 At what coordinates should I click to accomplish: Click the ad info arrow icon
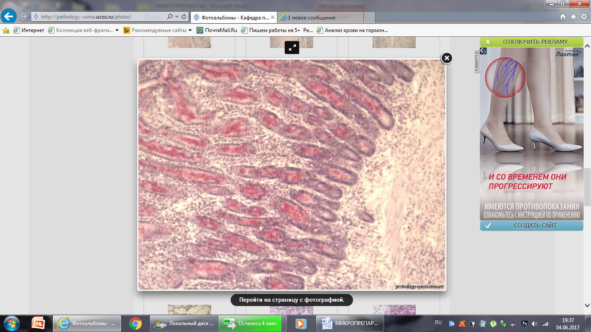pos(484,51)
